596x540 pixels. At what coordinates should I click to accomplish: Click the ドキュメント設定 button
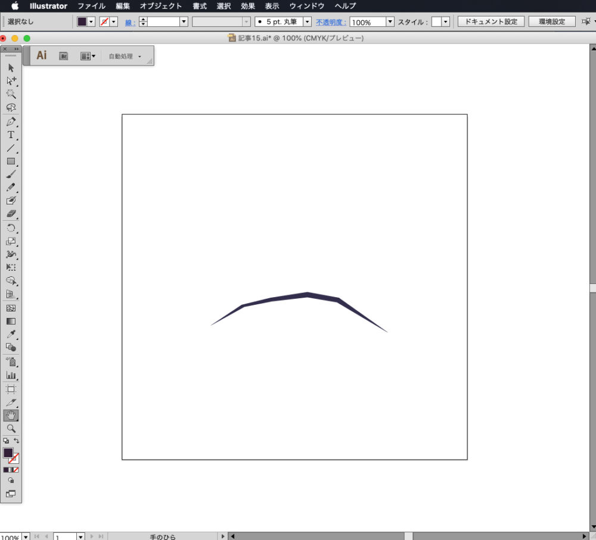pyautogui.click(x=491, y=21)
